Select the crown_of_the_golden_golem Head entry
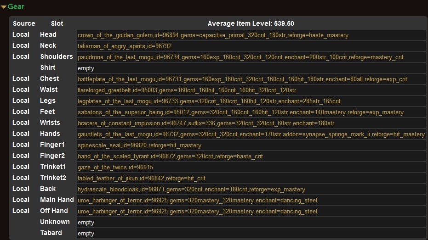 213,35
